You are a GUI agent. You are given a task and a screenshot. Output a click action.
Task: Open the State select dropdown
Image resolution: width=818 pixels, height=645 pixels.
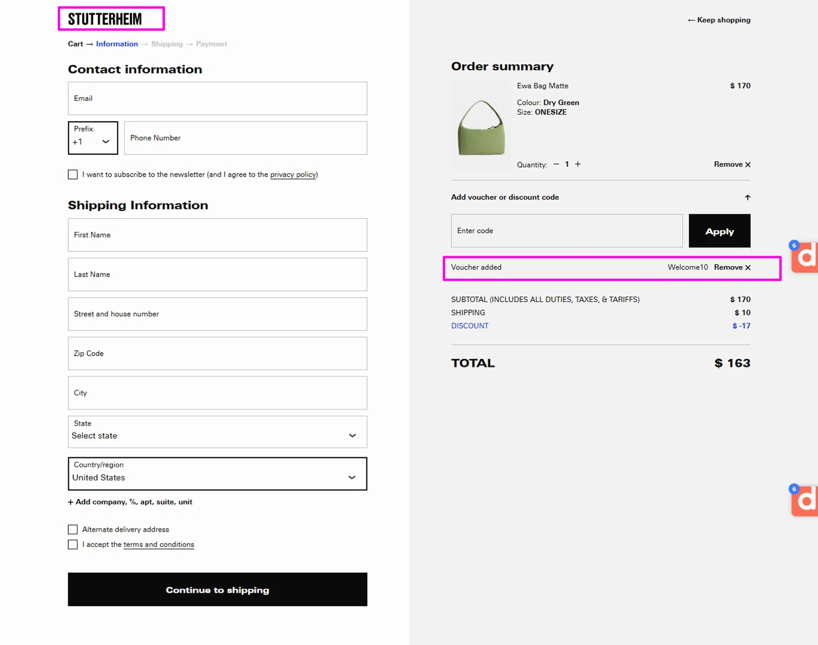[x=218, y=432]
